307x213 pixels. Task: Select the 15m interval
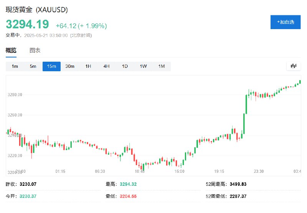click(51, 66)
